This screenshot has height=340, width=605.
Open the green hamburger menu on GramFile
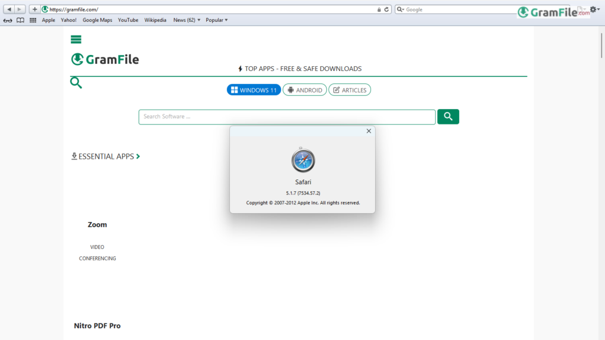(76, 40)
